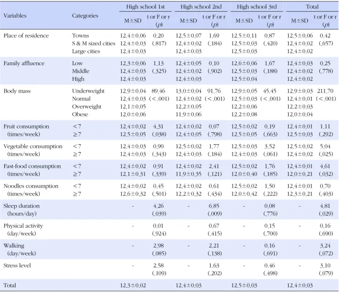This screenshot has height=293, width=342.
Task: Select the 'Walking' variable label
Action: click(14, 246)
